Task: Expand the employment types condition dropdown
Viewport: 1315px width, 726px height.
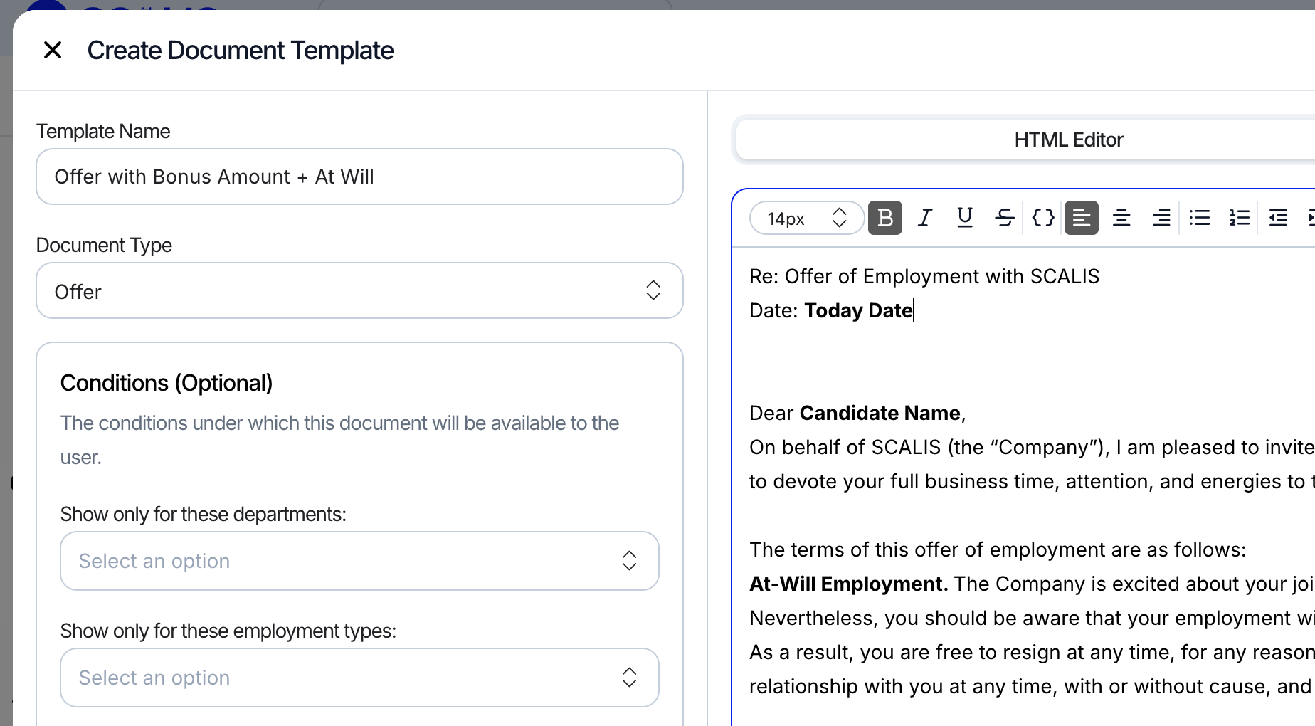Action: coord(359,678)
